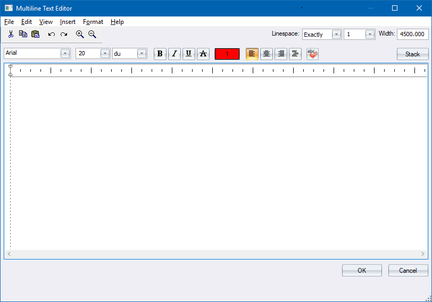Screen dimensions: 432x302
Task: Run the spell check icon
Action: 312,54
